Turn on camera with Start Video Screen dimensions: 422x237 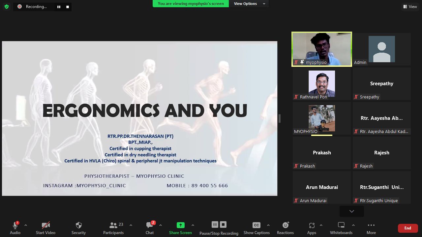click(x=45, y=225)
